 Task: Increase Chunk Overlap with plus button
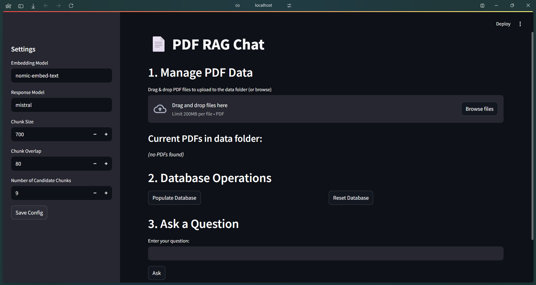click(106, 164)
